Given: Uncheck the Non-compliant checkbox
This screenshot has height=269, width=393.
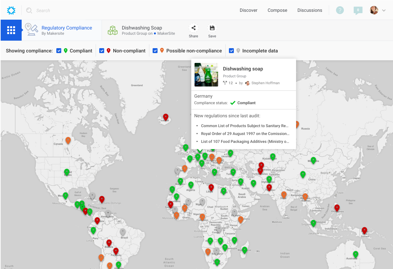Looking at the screenshot, I should pos(102,51).
